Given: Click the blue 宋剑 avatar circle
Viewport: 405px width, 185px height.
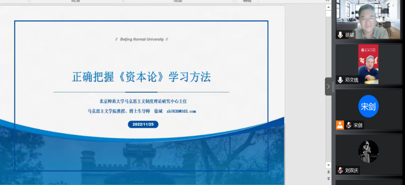Looking at the screenshot, I should [x=368, y=106].
